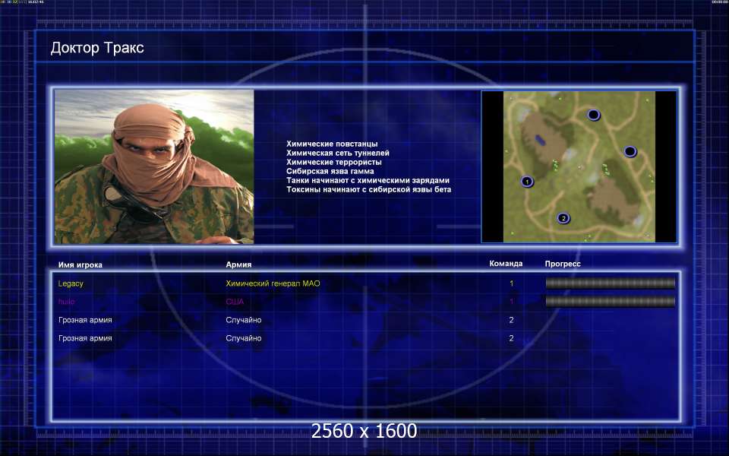The width and height of the screenshot is (729, 456).
Task: Click the Имя игрока column header
Action: [x=80, y=264]
